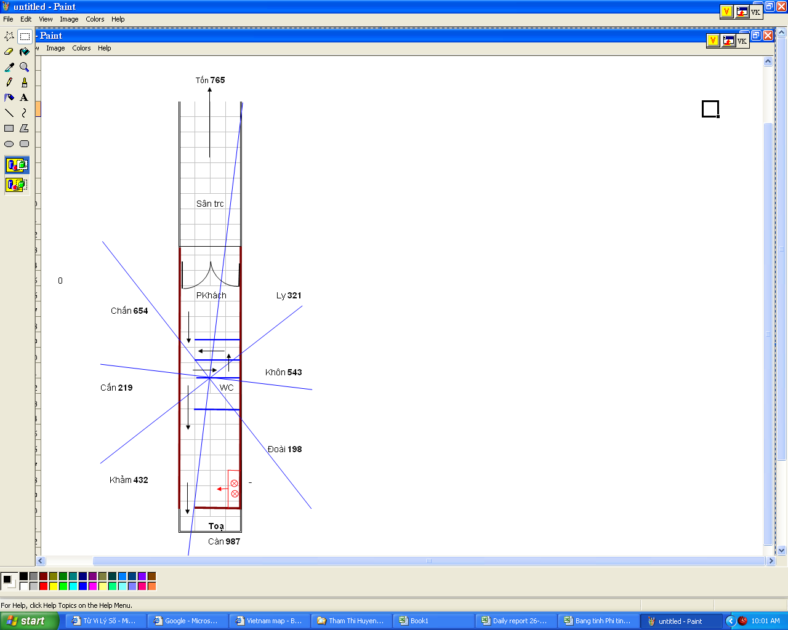Choose the Fill With Color bucket tool
Viewport: 788px width, 630px height.
pos(25,52)
